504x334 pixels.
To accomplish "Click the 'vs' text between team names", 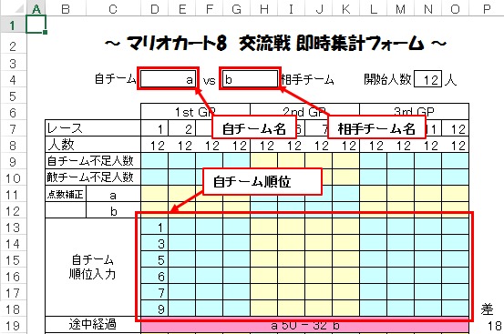I will tap(209, 80).
